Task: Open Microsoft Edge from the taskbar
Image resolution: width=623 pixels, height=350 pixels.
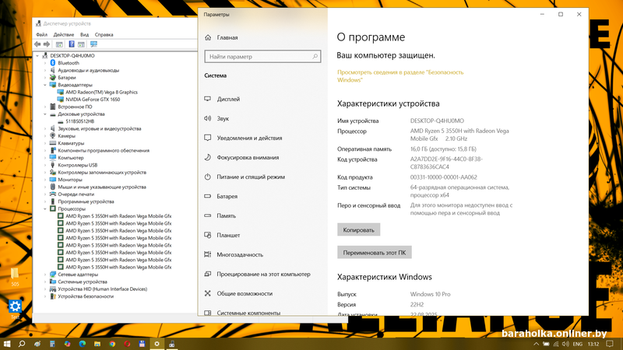Action: coord(83,344)
